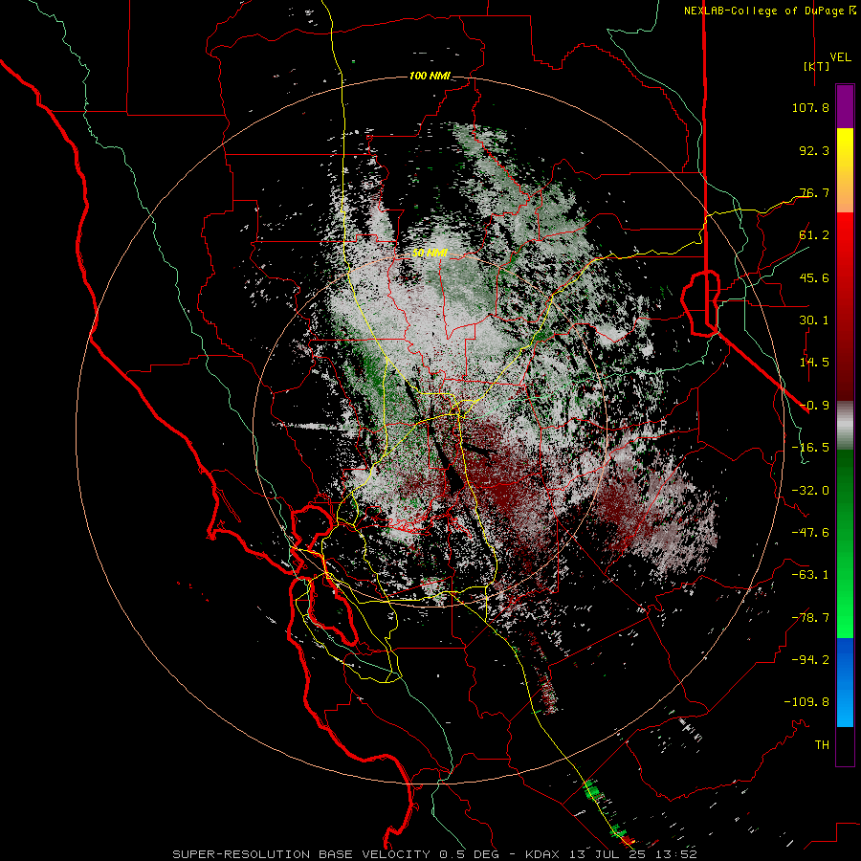Click the 107.8 velocity scale value

(x=810, y=107)
